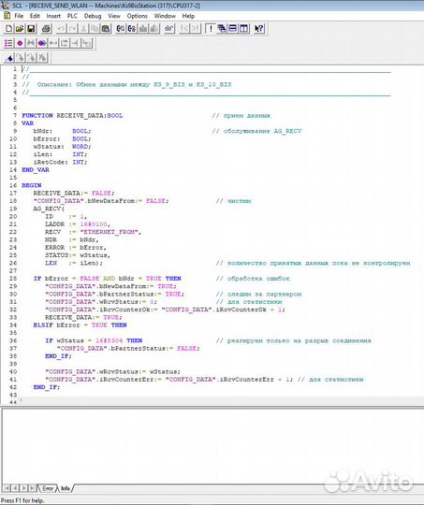Click the Monitor glasses icon
The image size is (424, 505).
click(169, 29)
